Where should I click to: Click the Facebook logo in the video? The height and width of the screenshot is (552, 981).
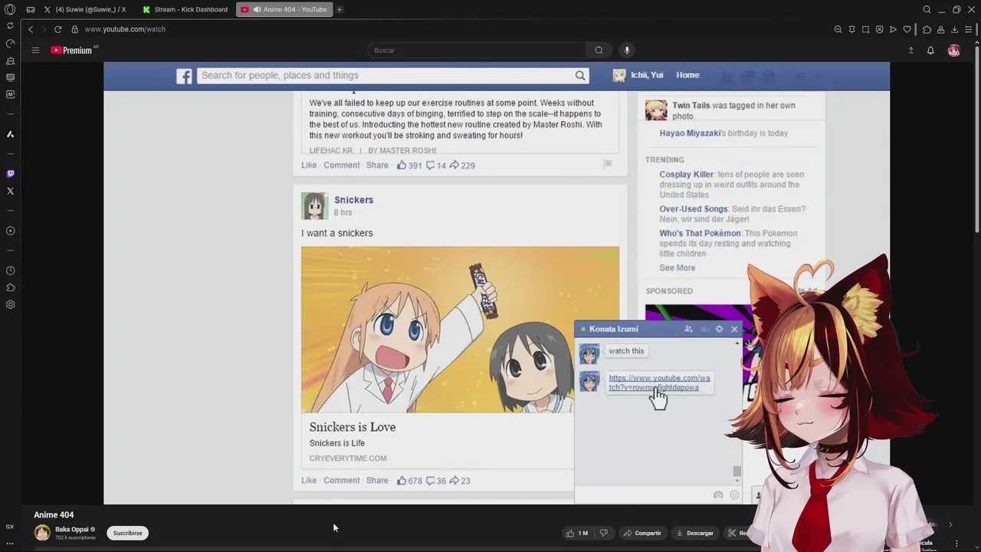click(184, 76)
